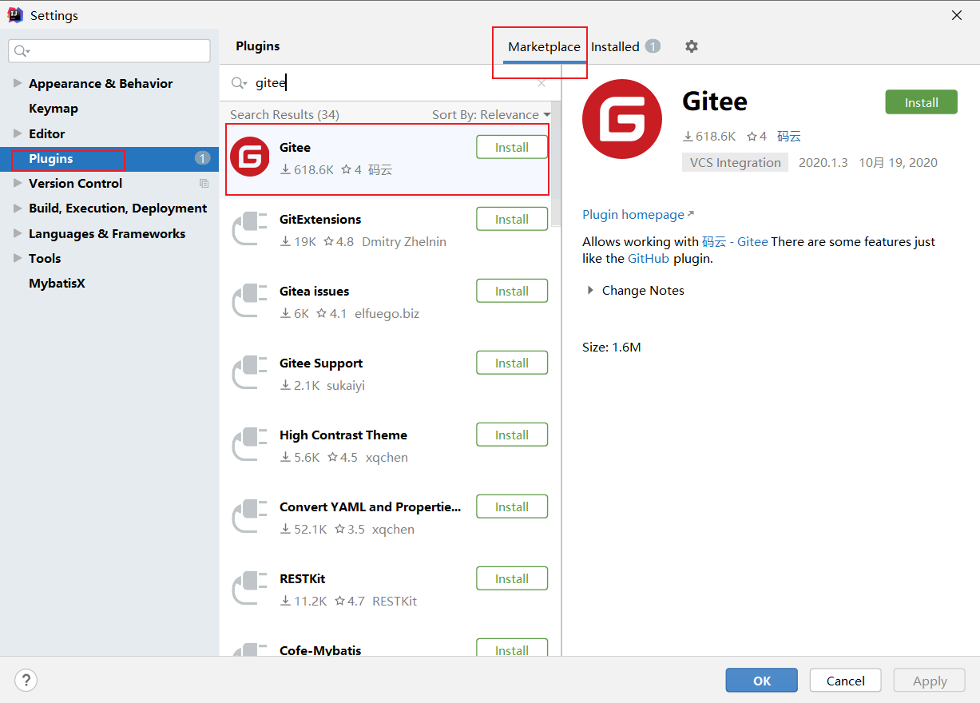
Task: Select Keymap in settings tree
Action: (54, 108)
